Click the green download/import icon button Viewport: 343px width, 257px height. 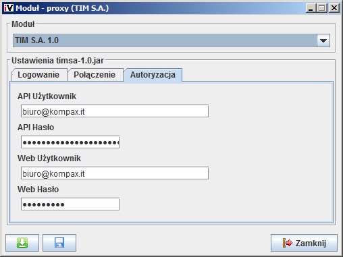pos(22,243)
